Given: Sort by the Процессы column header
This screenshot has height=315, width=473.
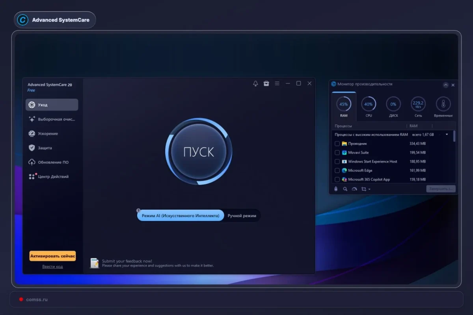Looking at the screenshot, I should click(343, 126).
